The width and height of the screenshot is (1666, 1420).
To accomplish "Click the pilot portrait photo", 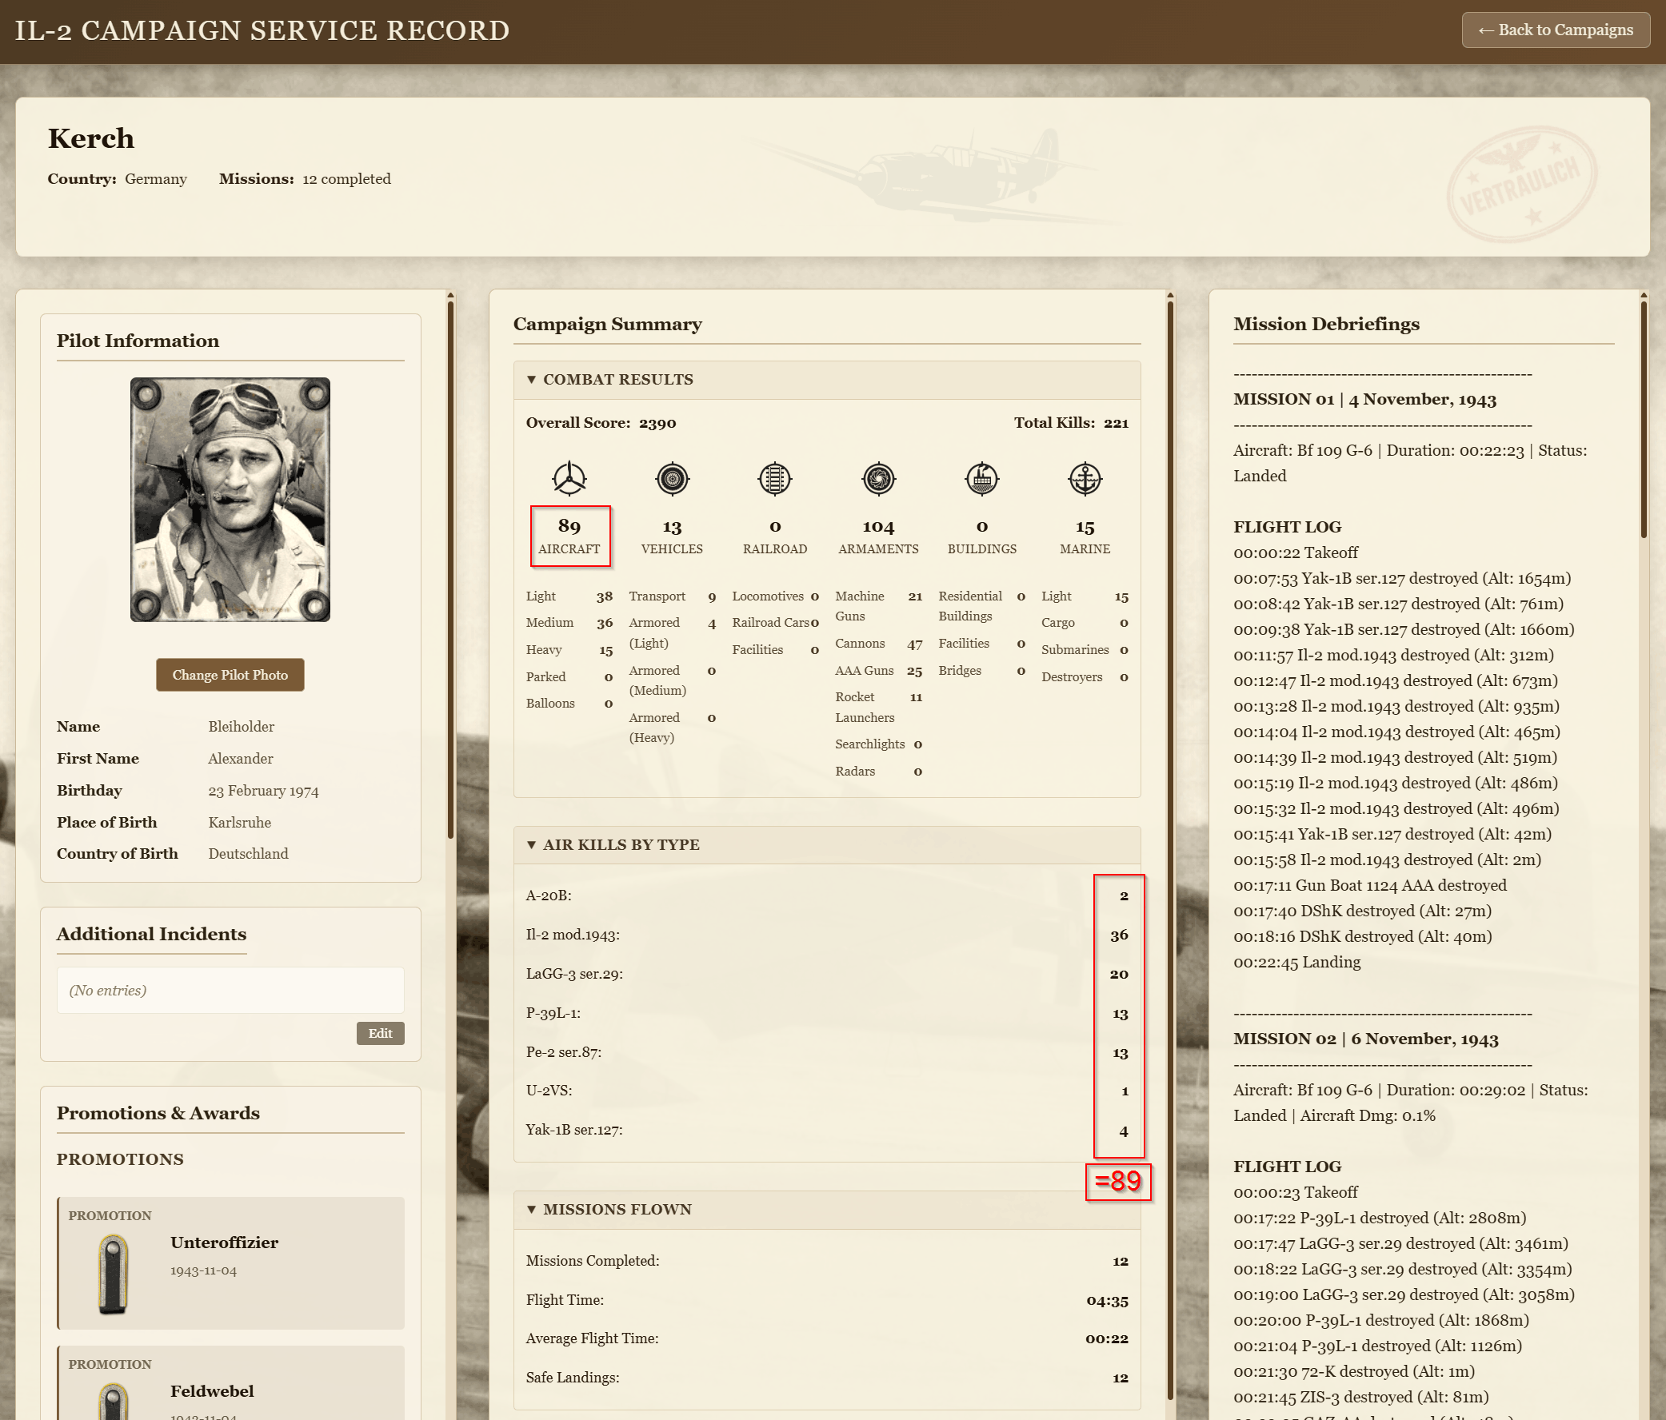I will [230, 500].
